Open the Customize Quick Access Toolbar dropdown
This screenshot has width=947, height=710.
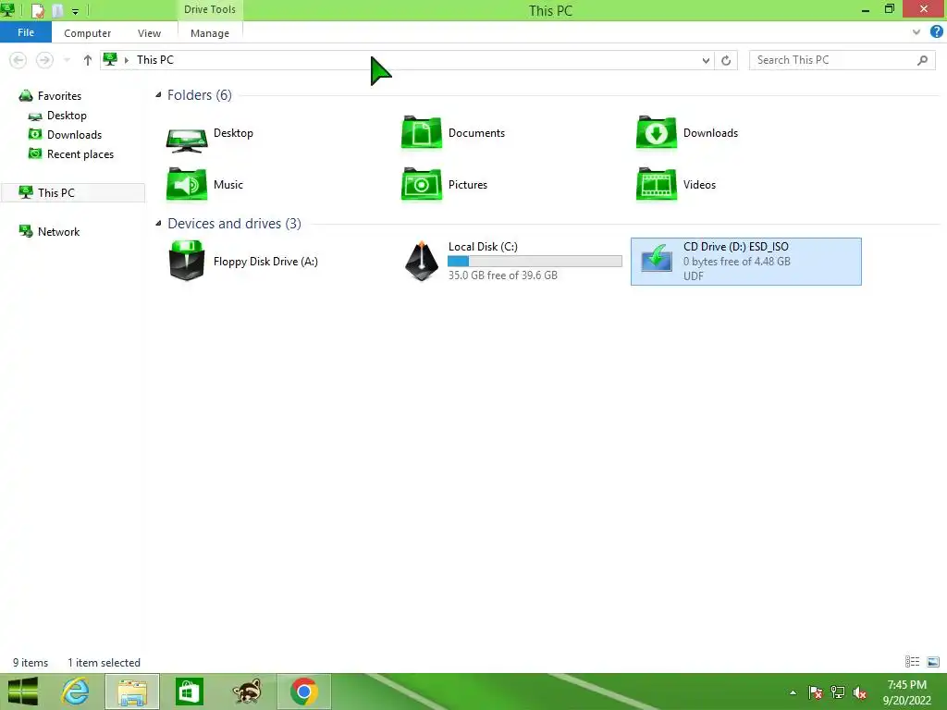coord(75,11)
